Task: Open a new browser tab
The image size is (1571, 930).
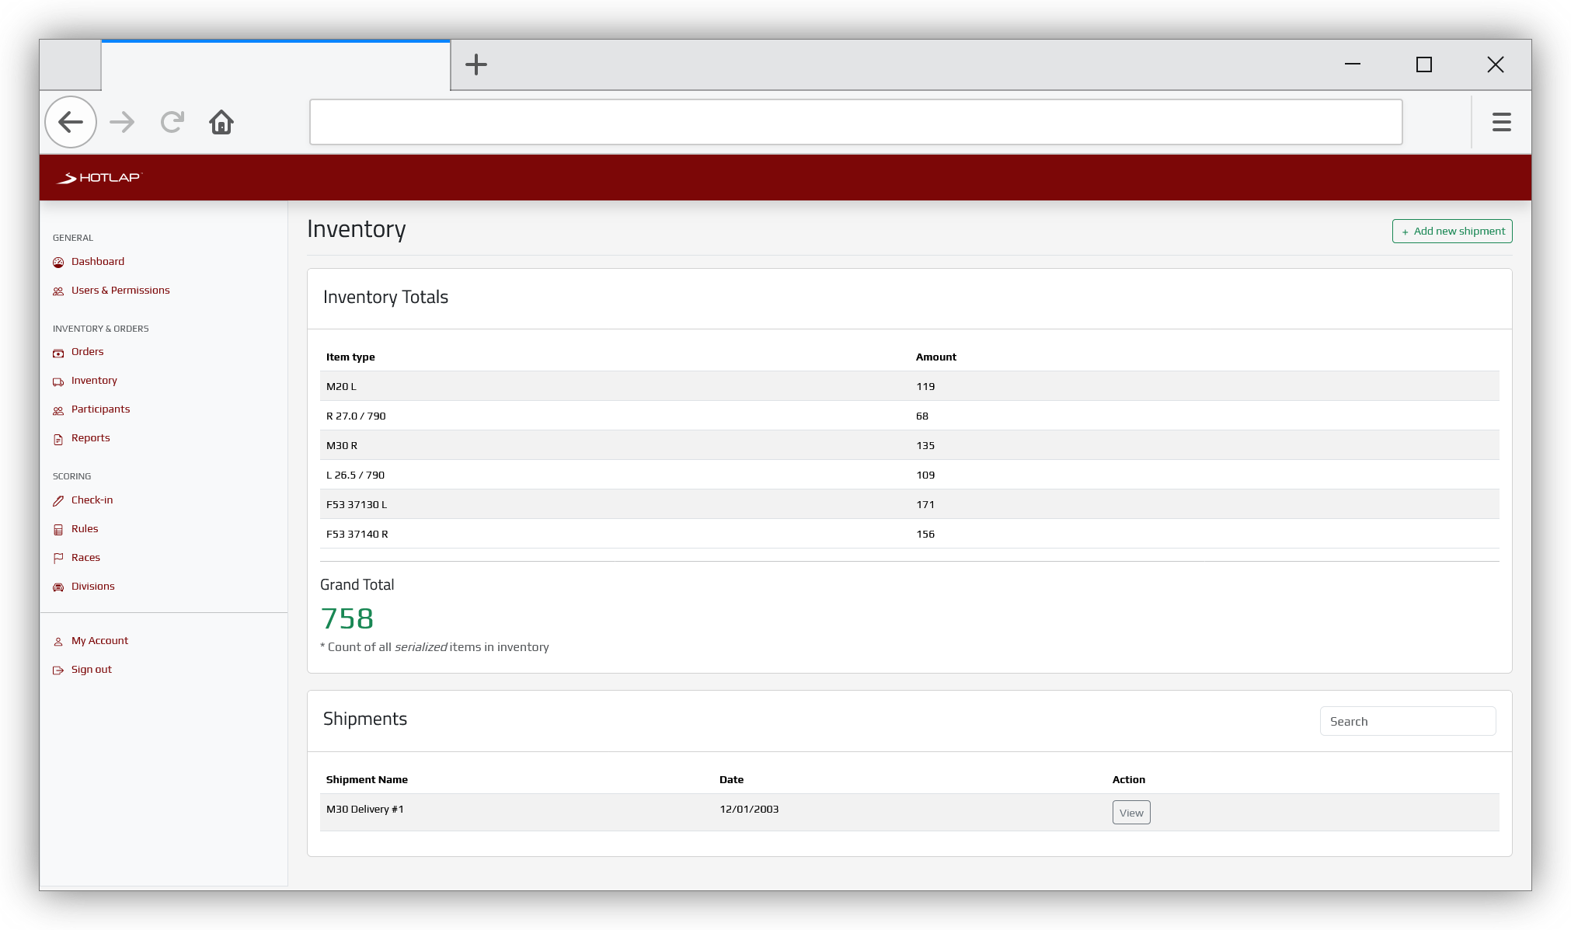Action: (x=475, y=64)
